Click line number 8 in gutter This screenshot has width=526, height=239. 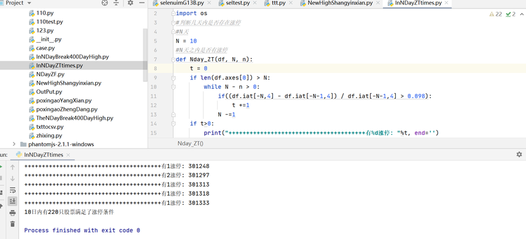[x=155, y=68]
